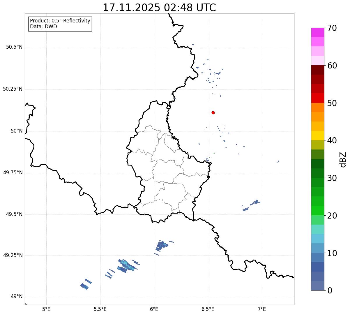Image resolution: width=350 pixels, height=315 pixels.
Task: Click the "Product: 0.5° Reflectivity" label
Action: coord(60,21)
